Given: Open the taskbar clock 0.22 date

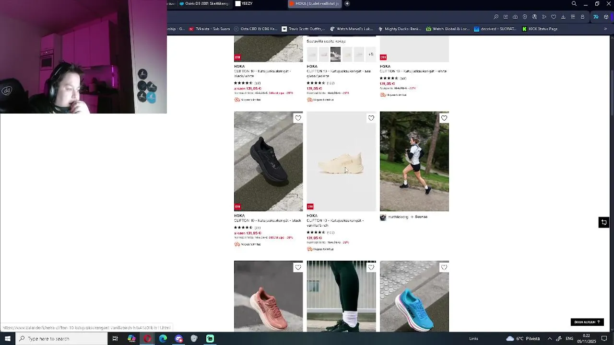Looking at the screenshot, I should click(x=587, y=339).
